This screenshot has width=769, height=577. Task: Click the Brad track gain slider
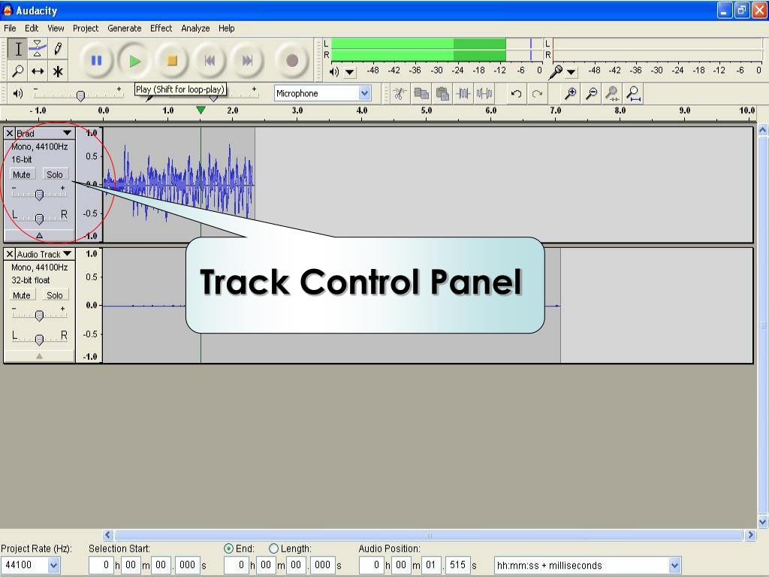39,195
